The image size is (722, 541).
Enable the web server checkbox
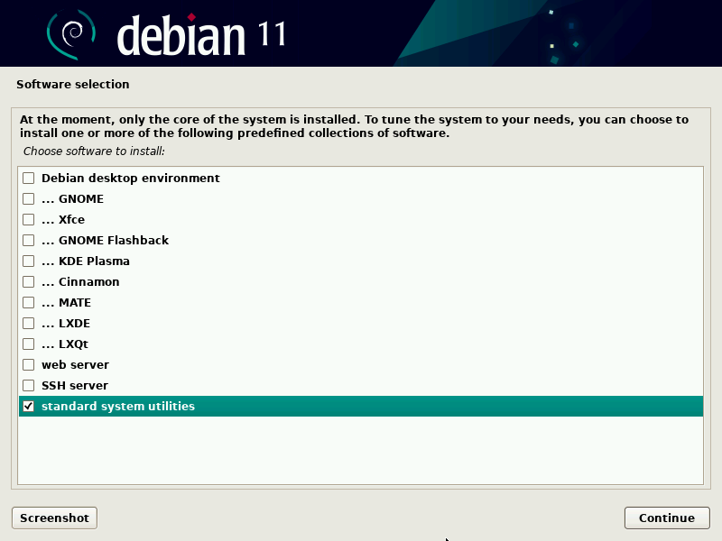[29, 365]
